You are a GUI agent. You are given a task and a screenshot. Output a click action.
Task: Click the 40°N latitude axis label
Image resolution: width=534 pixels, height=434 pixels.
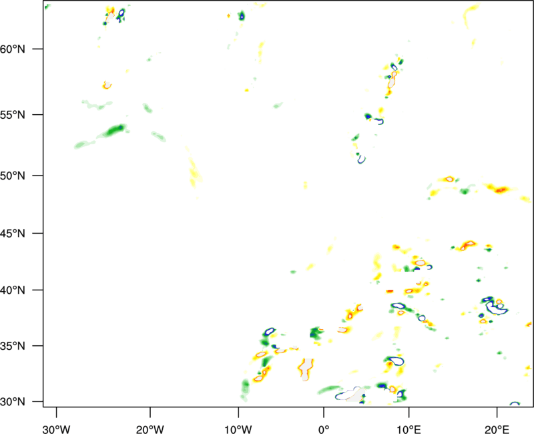pyautogui.click(x=13, y=290)
